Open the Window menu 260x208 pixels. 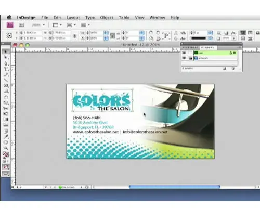click(157, 18)
